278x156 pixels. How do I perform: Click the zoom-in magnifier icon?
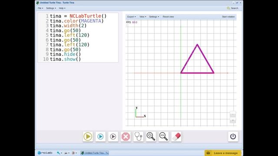[151, 136]
